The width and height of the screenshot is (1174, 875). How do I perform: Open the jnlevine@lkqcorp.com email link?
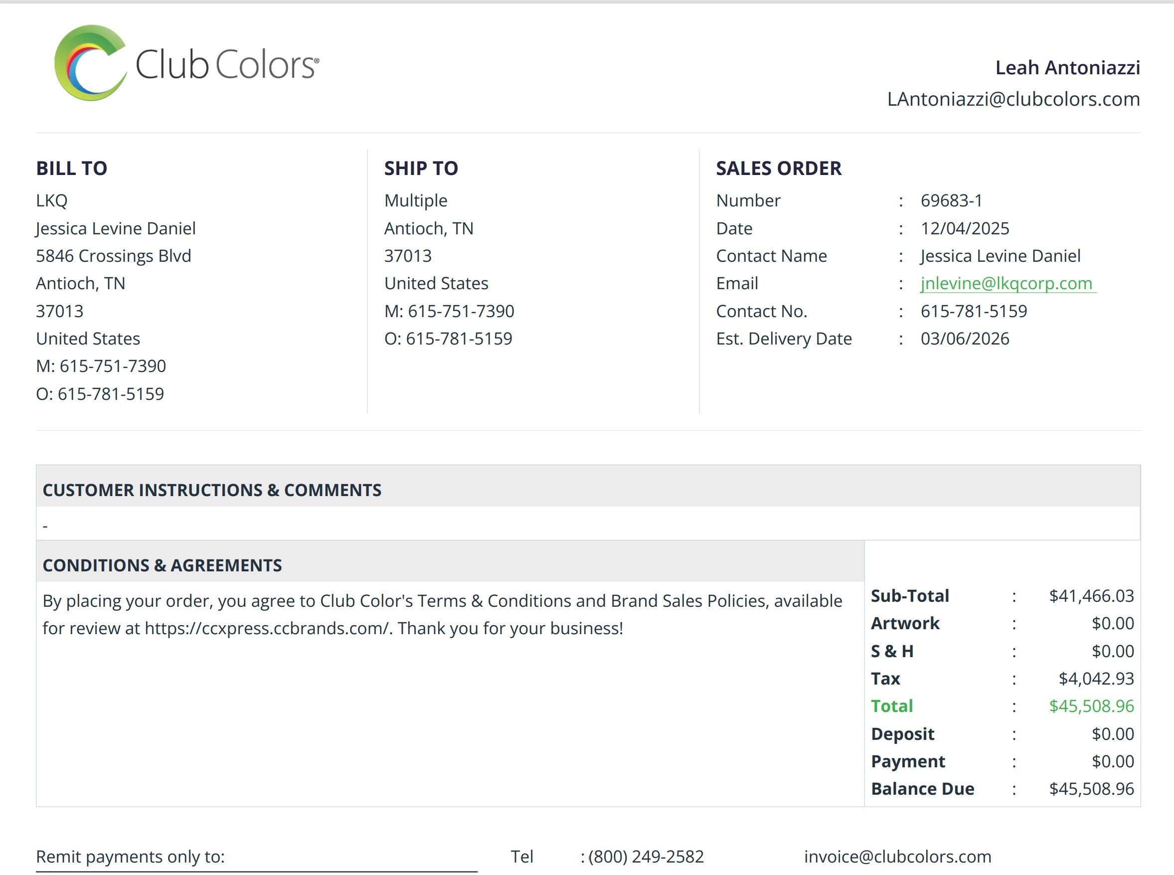(1006, 283)
